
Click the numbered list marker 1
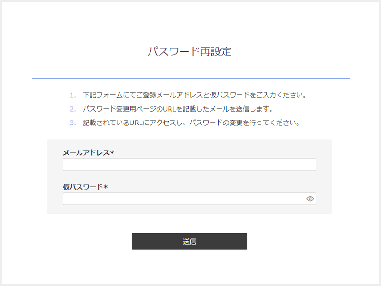tap(71, 94)
